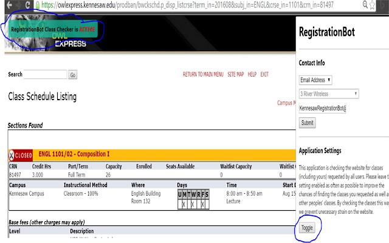Image resolution: width=389 pixels, height=243 pixels.
Task: Click capacity value 26
Action: pyautogui.click(x=108, y=175)
